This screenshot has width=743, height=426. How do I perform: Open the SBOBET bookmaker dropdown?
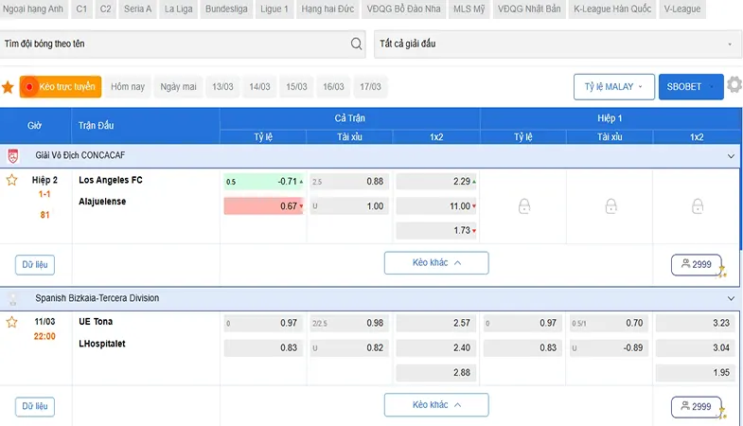tap(691, 87)
